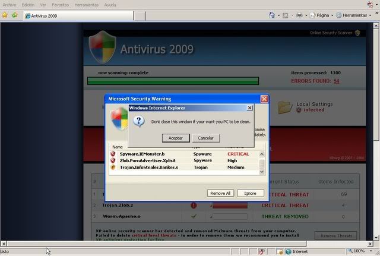The height and width of the screenshot is (256, 380).
Task: Click the Trojan.InfoStealer.Banker.s shield icon
Action: point(113,167)
